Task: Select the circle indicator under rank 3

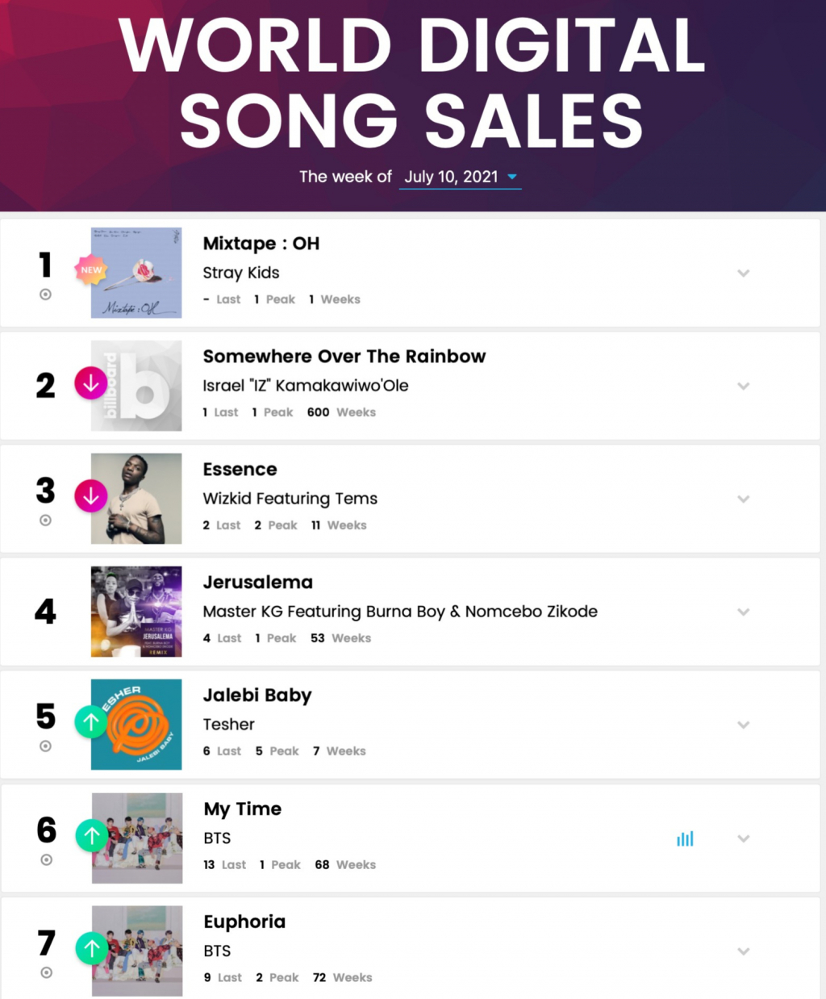Action: [46, 520]
